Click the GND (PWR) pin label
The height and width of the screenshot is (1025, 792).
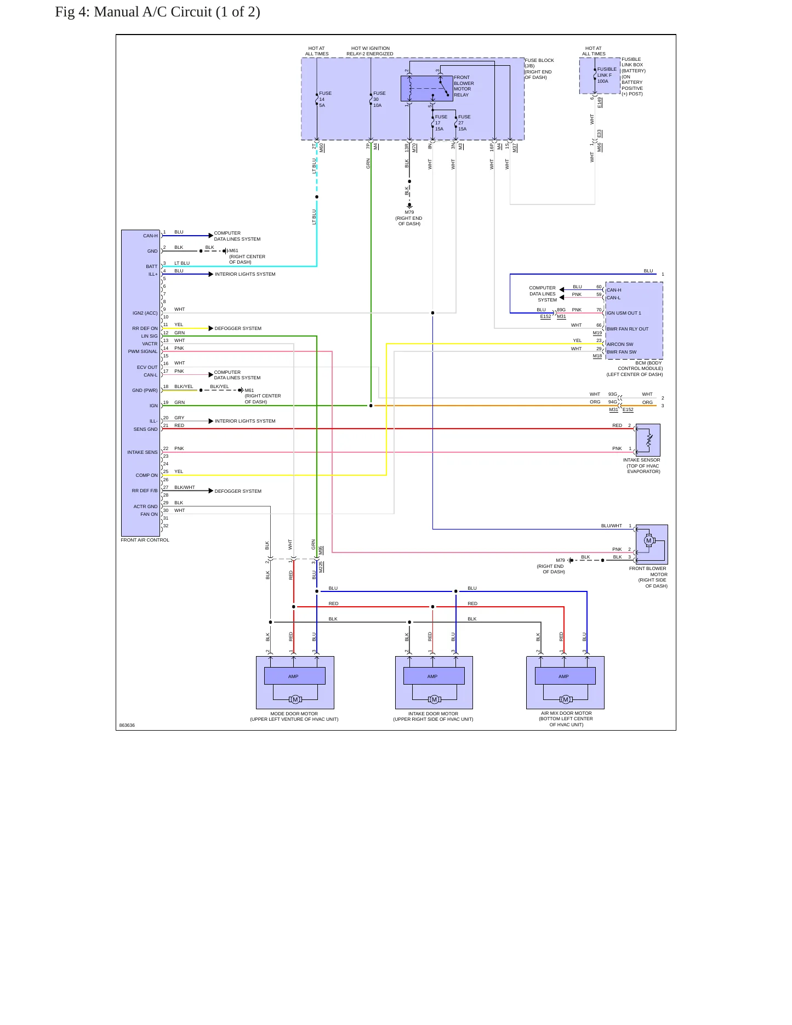click(145, 390)
